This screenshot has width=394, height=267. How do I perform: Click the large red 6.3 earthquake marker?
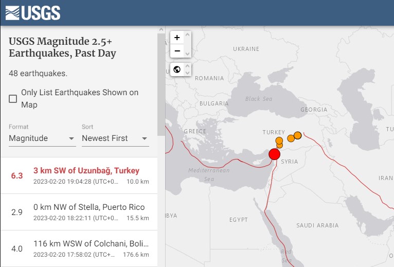pos(274,154)
